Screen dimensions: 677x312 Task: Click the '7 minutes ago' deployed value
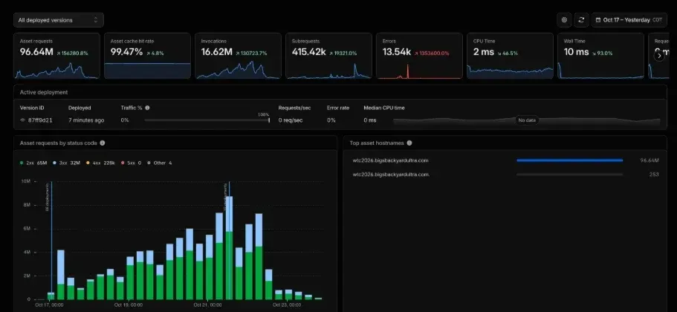pyautogui.click(x=86, y=120)
